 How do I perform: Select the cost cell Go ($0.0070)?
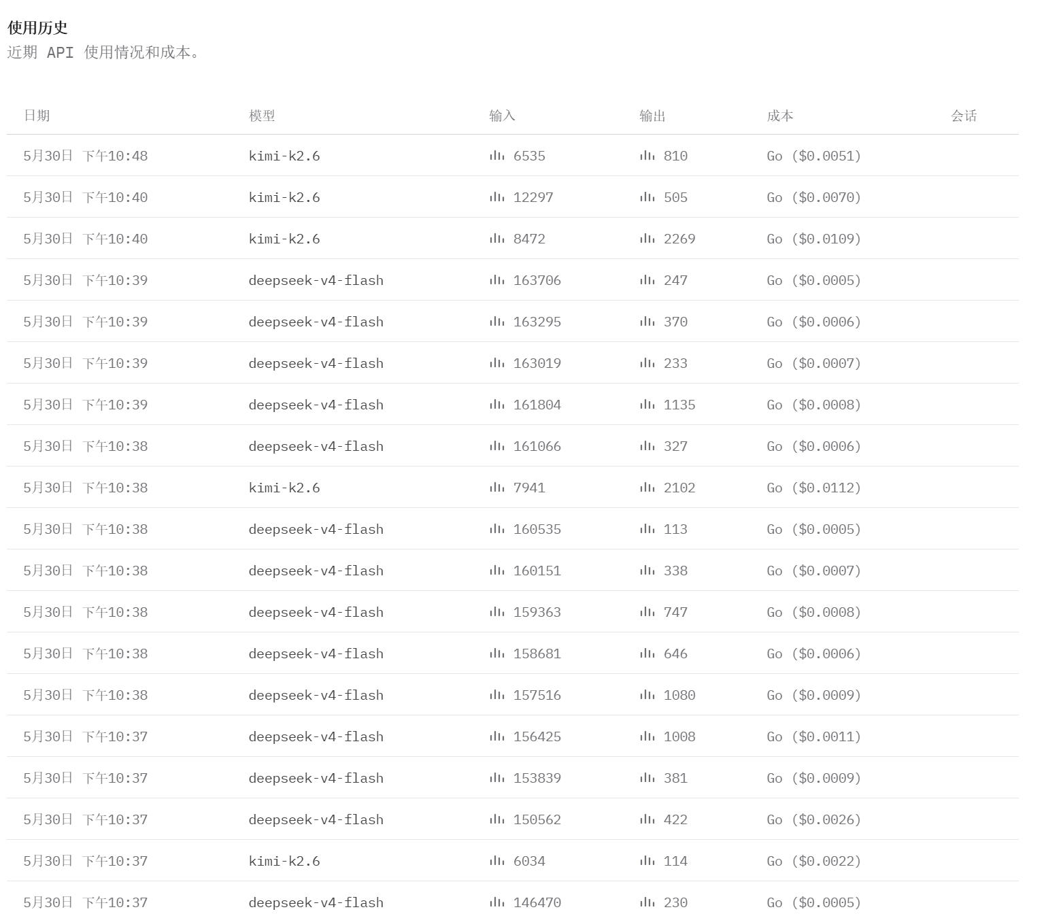click(814, 197)
